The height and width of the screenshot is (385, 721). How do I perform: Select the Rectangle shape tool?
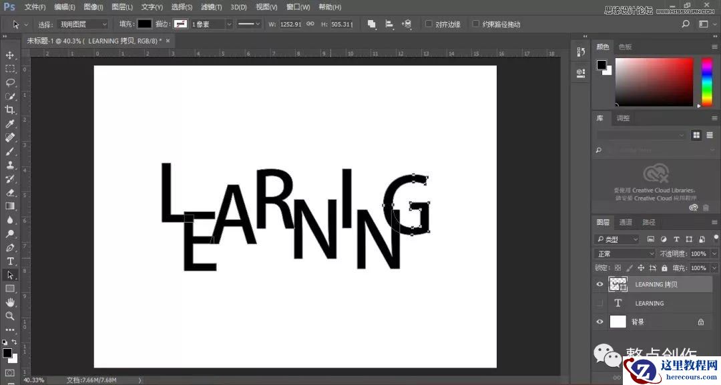(x=9, y=289)
